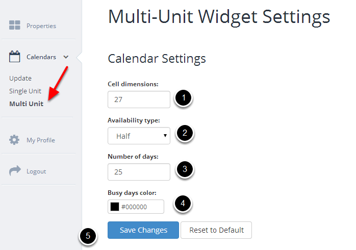Select the Single Unit submenu item
This screenshot has height=250, width=356.
click(x=25, y=91)
